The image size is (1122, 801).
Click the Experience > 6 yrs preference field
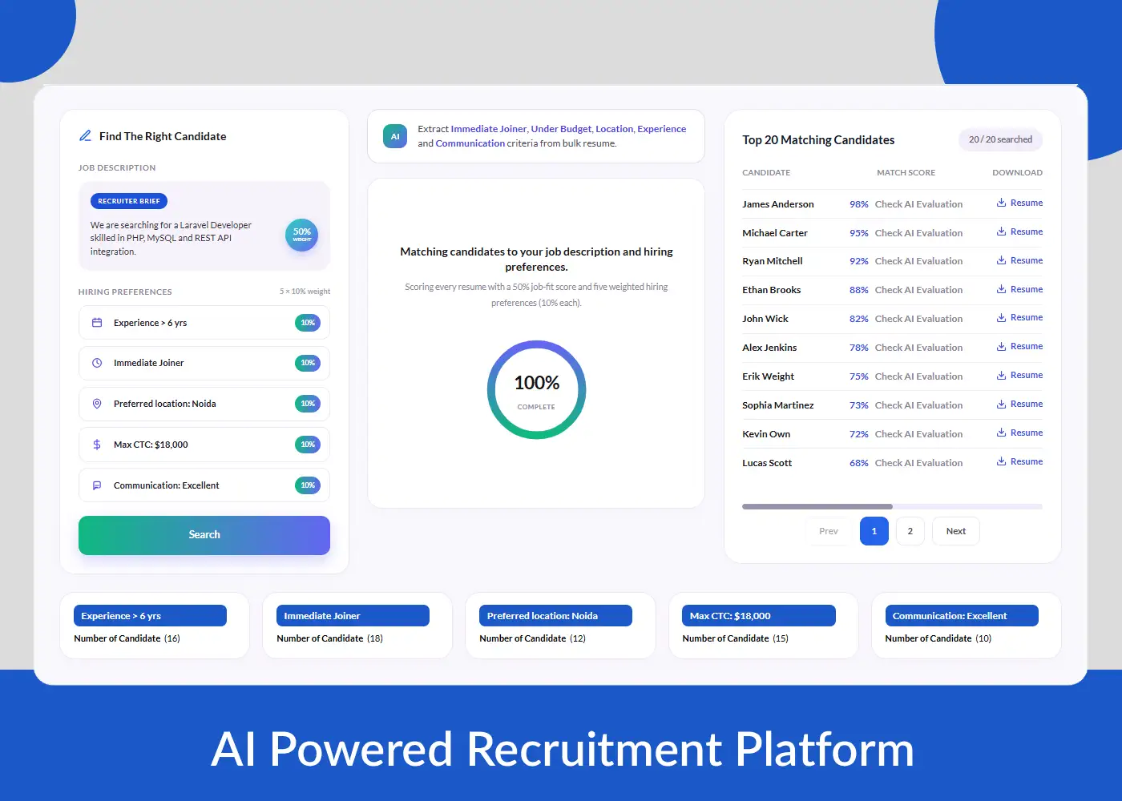tap(204, 323)
